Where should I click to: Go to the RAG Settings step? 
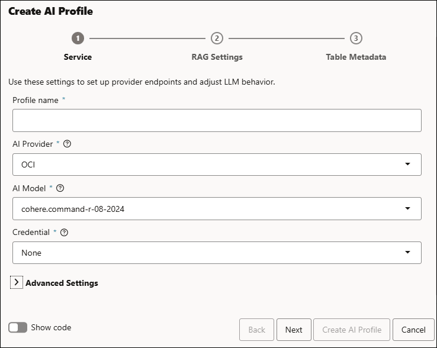tap(217, 57)
